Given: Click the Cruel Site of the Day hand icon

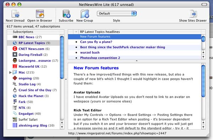Looking at the screenshot, I should pos(15,90).
